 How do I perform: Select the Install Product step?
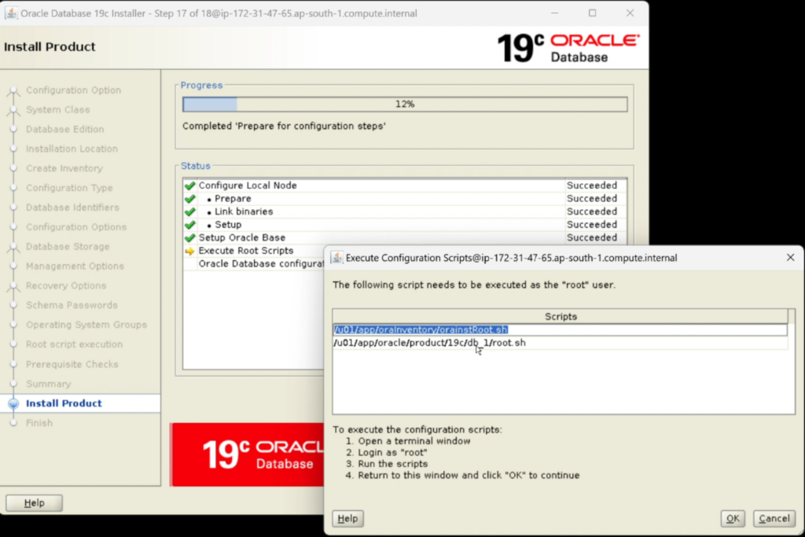[x=64, y=403]
